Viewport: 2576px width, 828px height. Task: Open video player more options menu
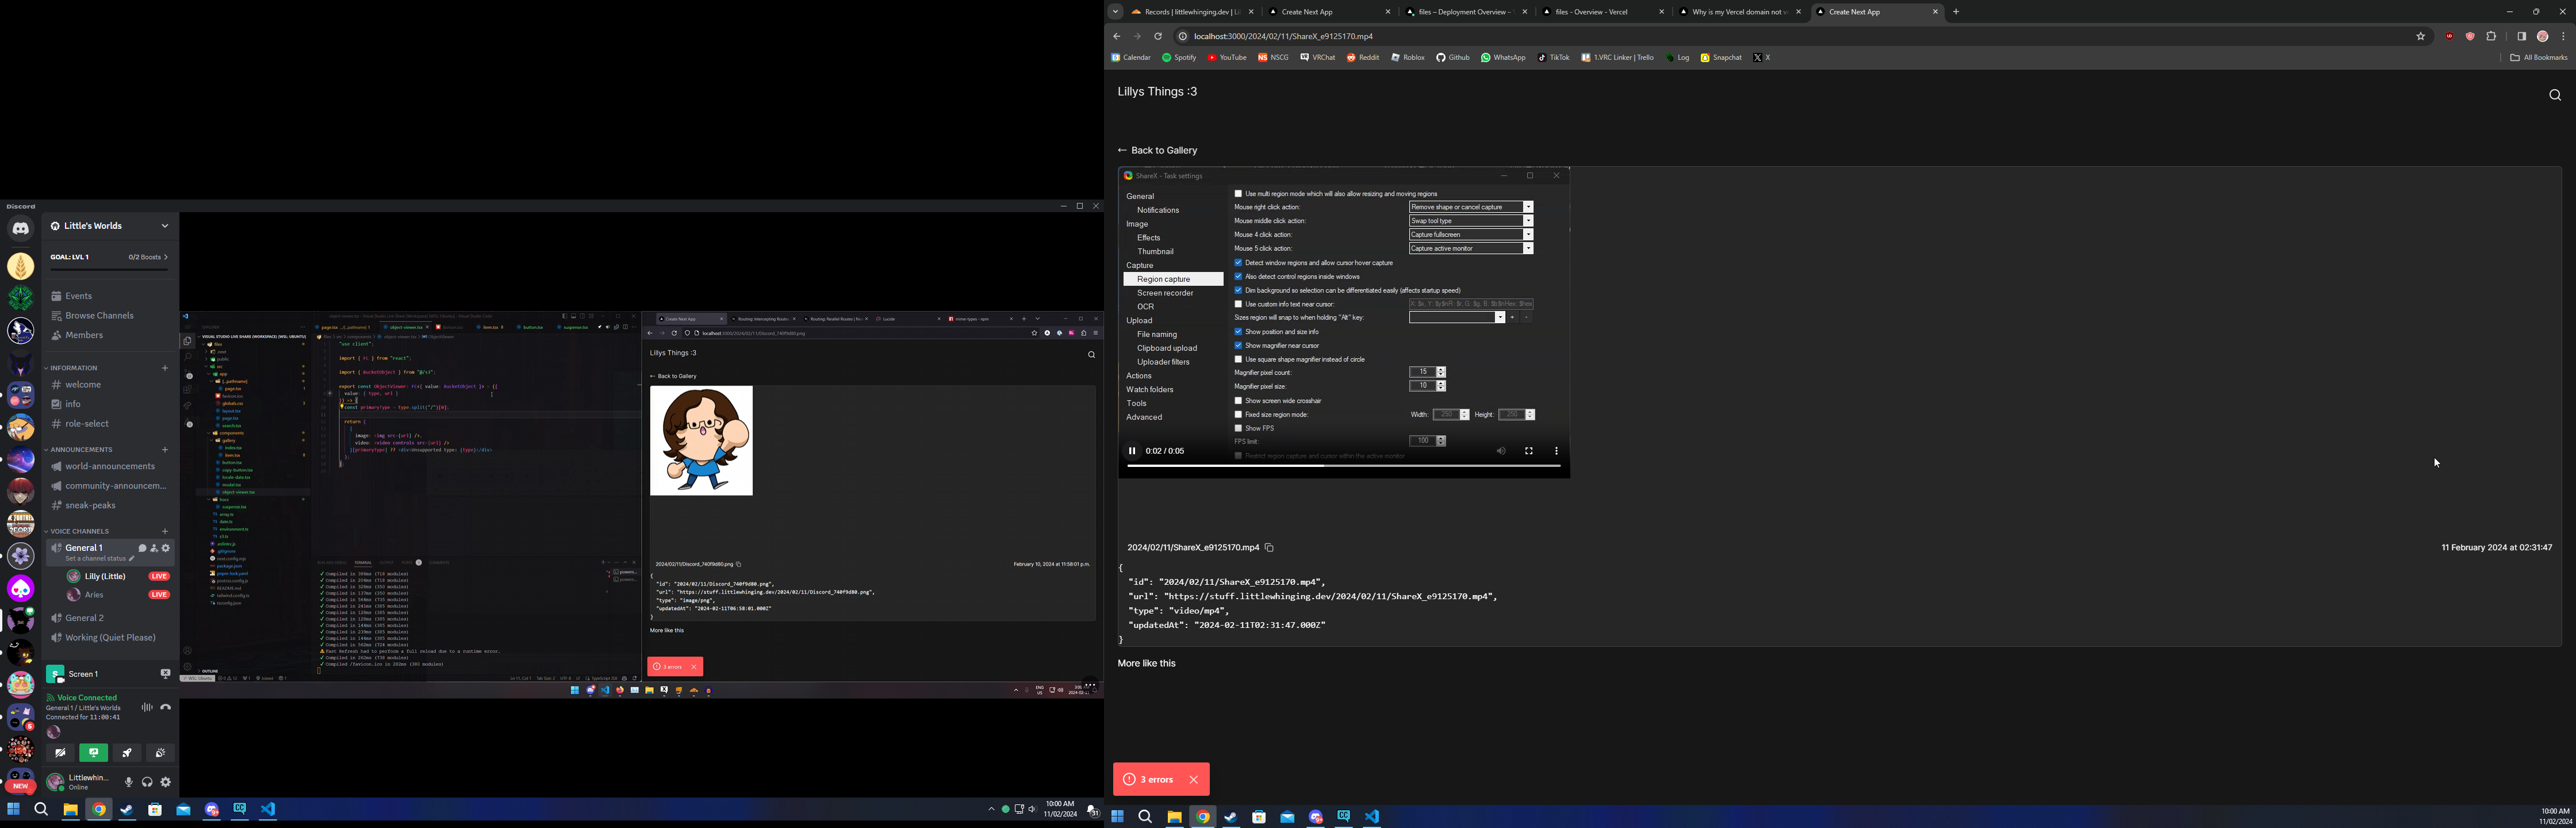click(1556, 451)
